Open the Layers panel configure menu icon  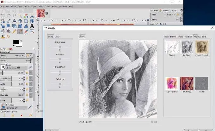[181, 10]
